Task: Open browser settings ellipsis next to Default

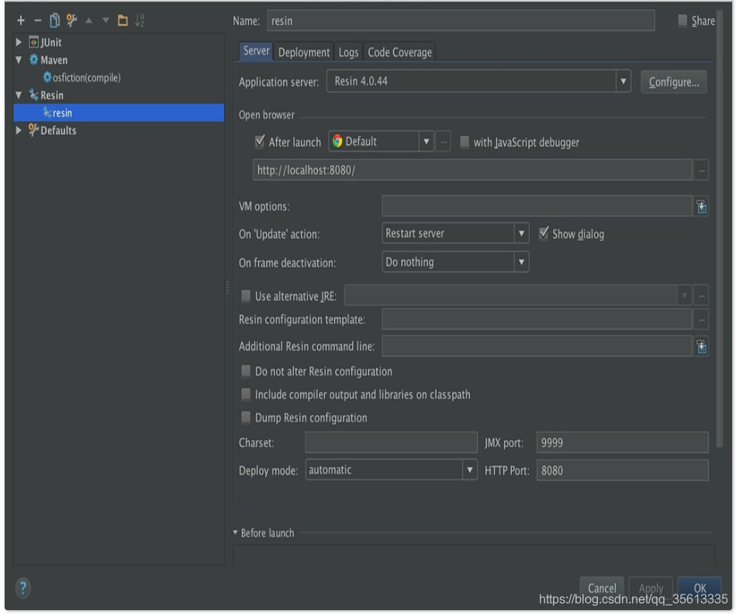Action: [443, 141]
